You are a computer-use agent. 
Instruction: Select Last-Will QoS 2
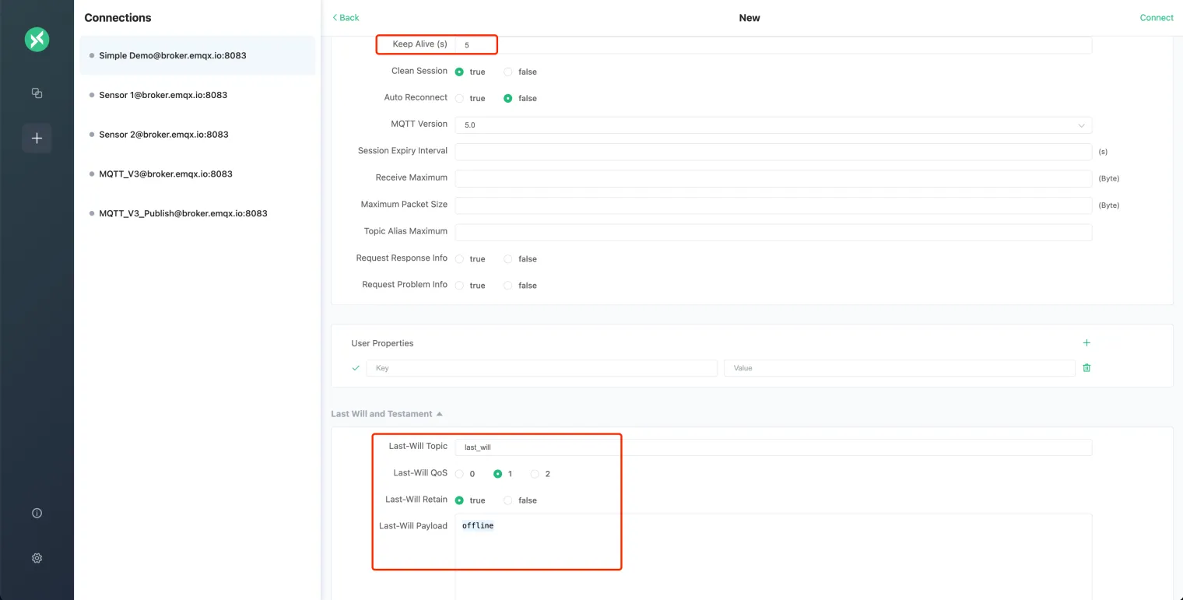coord(535,473)
